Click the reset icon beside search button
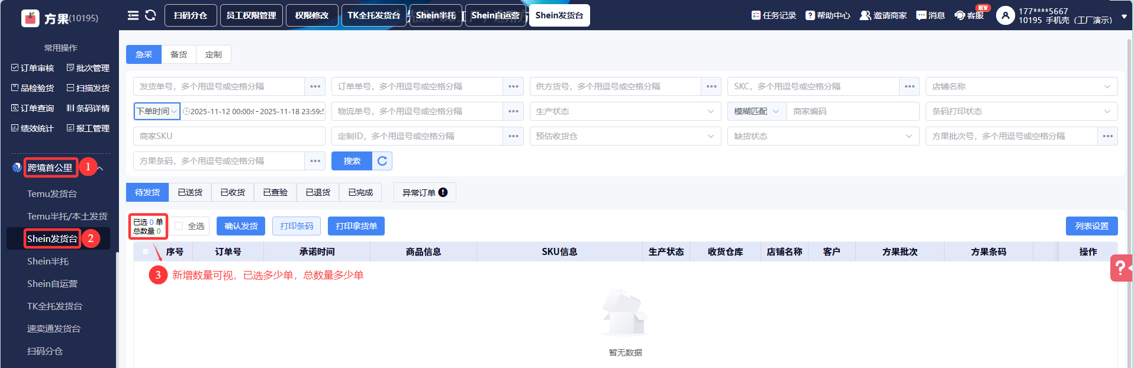 pos(382,161)
